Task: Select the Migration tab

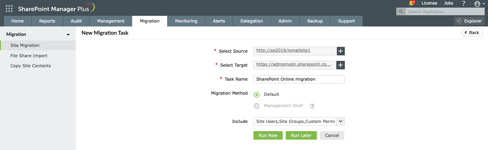Action: [150, 21]
